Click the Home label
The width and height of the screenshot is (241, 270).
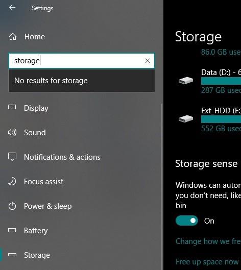tap(35, 37)
